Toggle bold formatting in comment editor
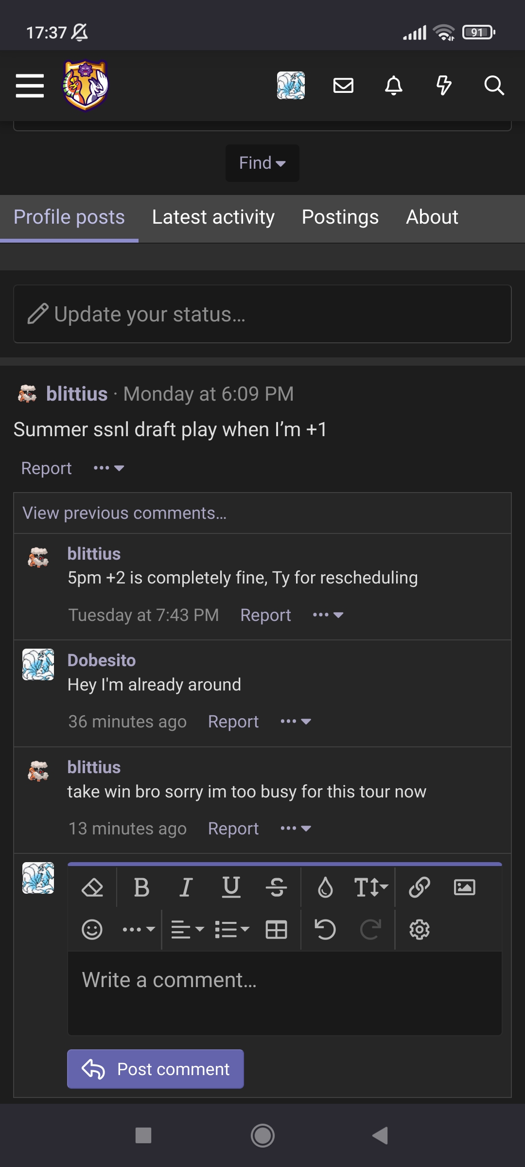Image resolution: width=525 pixels, height=1167 pixels. click(x=141, y=887)
